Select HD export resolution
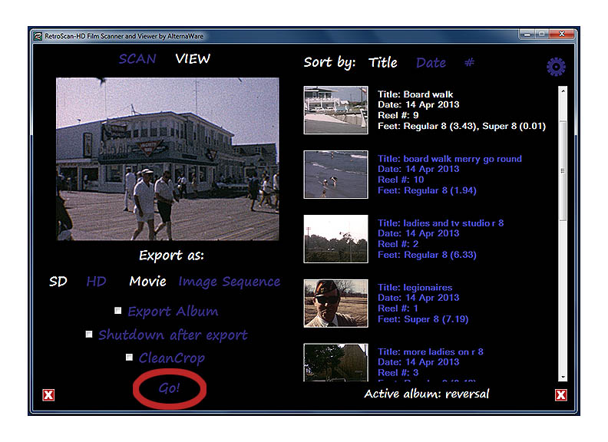The height and width of the screenshot is (442, 608). (96, 282)
